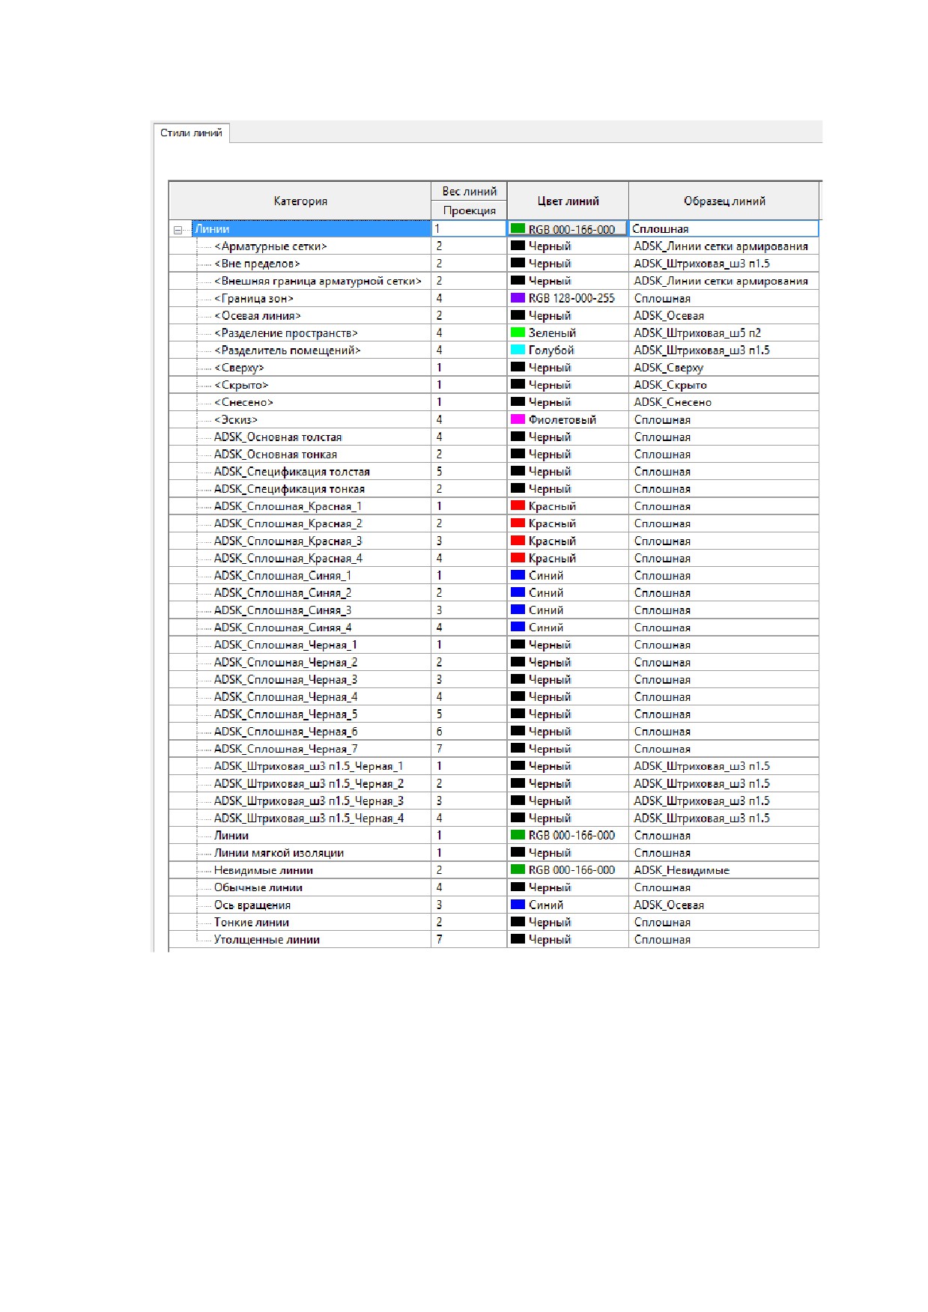928x1312 pixels.
Task: Open the line pattern cell for Осевая линия
Action: [x=724, y=315]
